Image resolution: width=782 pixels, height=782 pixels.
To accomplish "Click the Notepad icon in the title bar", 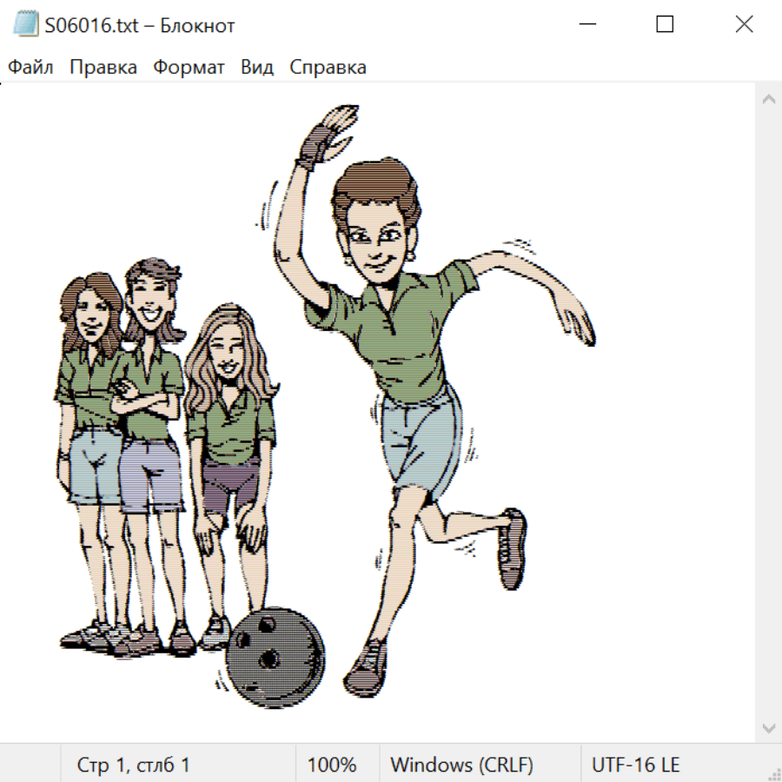I will point(26,24).
